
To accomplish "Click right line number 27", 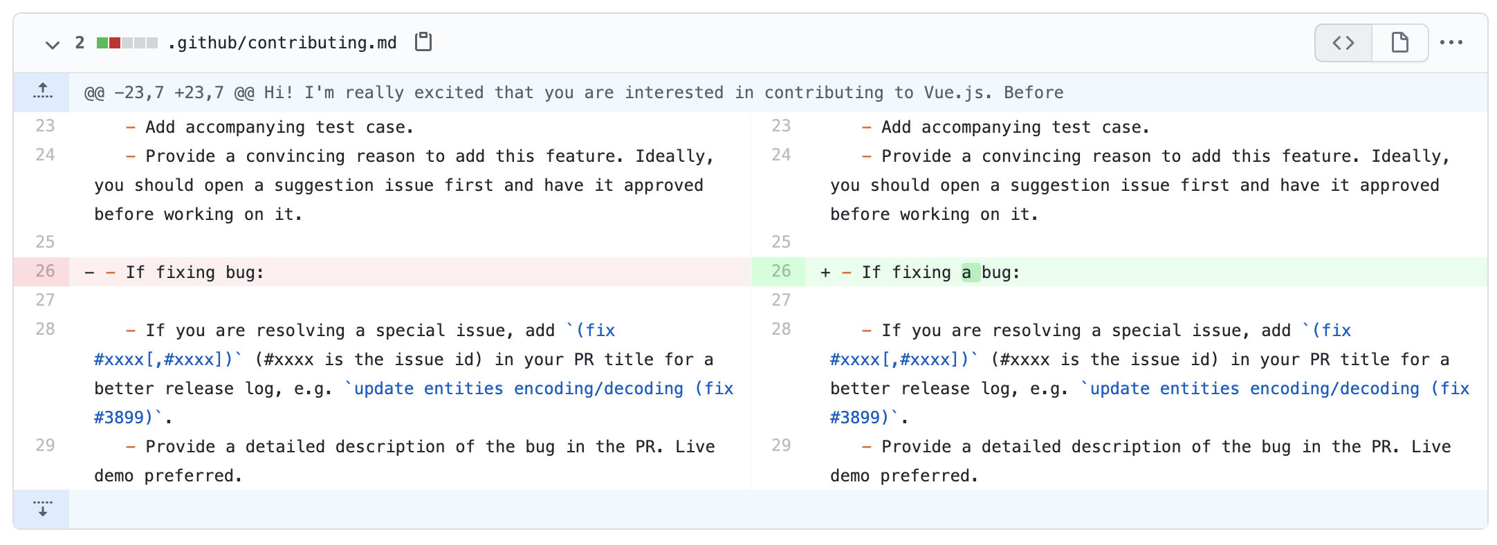I will point(781,300).
